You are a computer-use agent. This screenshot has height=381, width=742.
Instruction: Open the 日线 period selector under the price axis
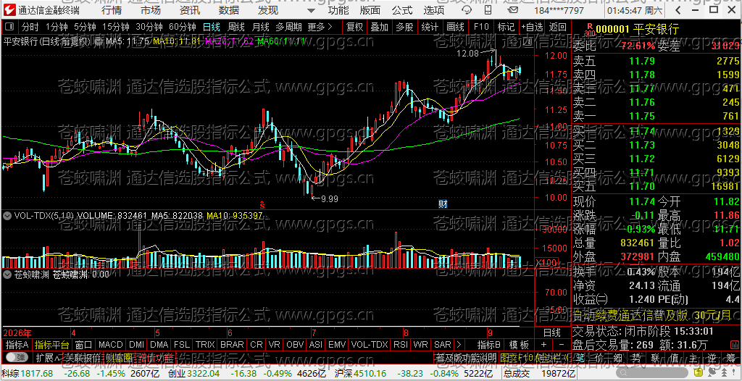click(551, 332)
